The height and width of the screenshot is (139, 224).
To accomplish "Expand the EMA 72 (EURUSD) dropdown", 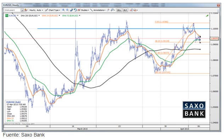I will [x=80, y=16].
